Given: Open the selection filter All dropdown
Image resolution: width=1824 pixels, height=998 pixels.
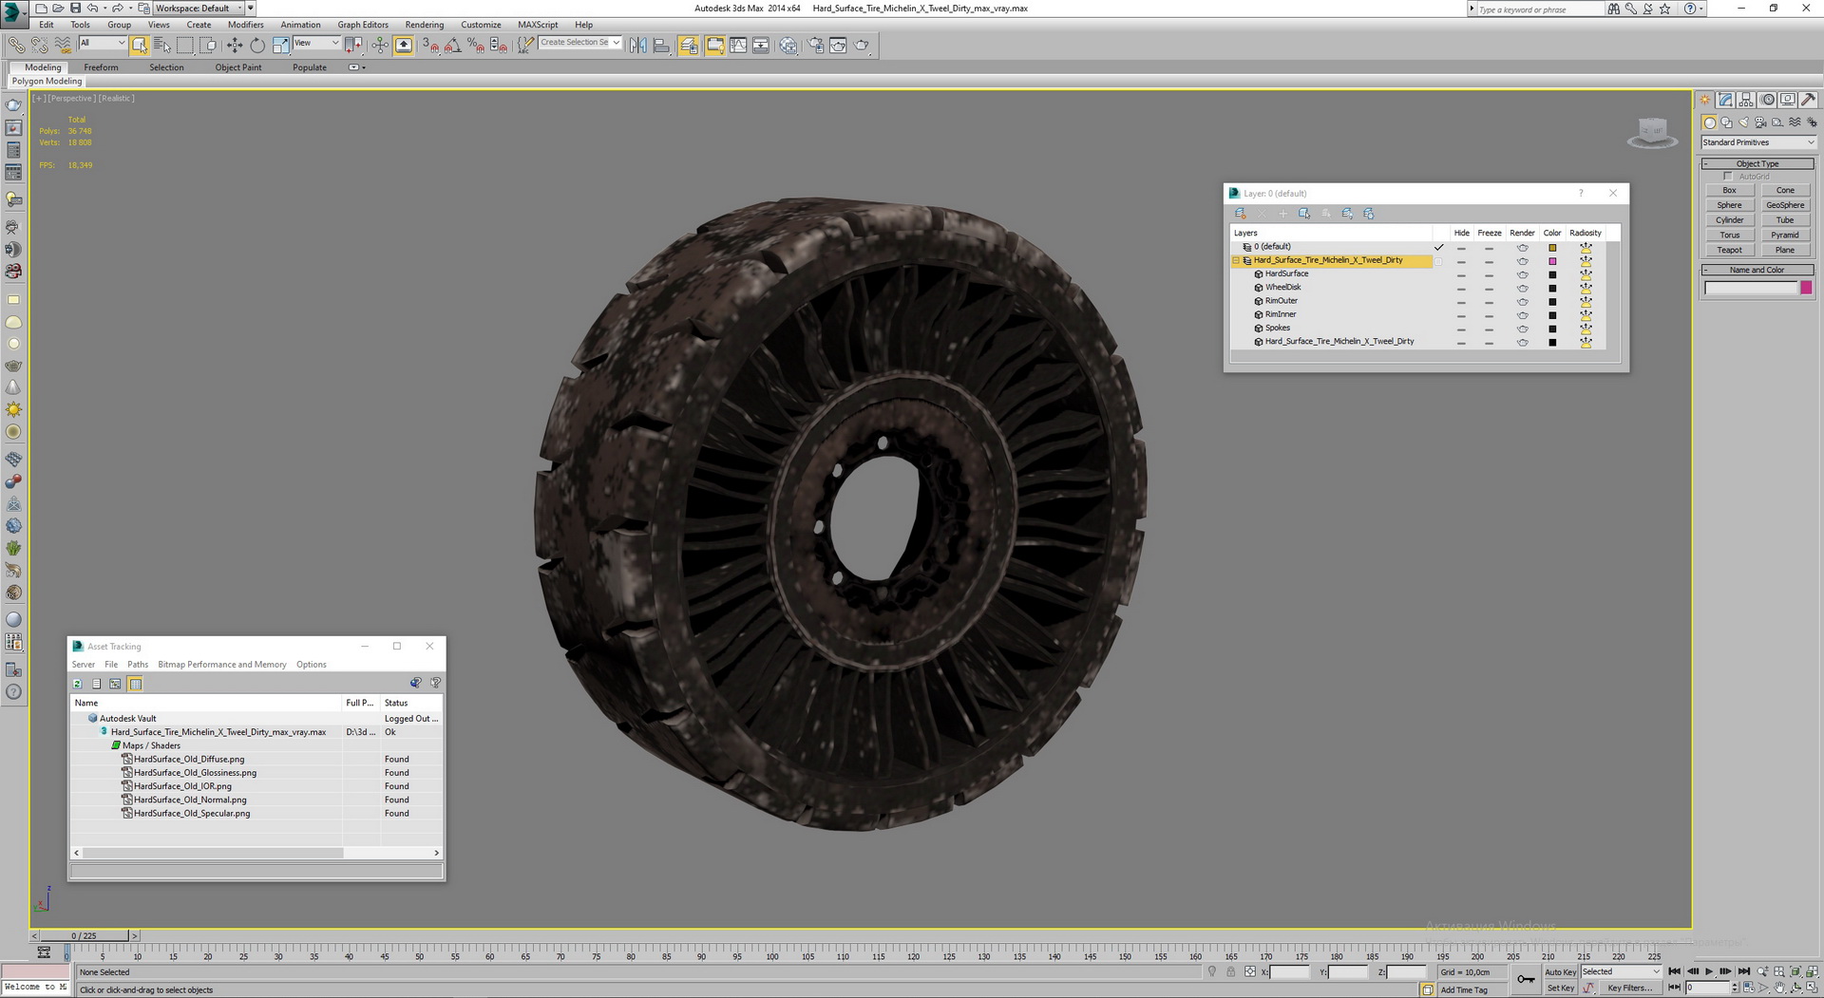Looking at the screenshot, I should point(103,43).
